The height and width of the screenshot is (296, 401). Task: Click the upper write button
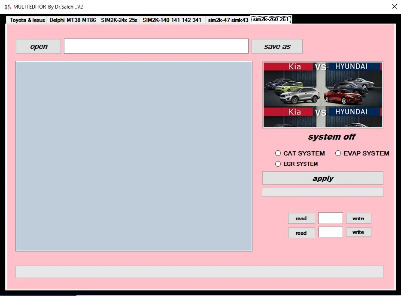(358, 218)
